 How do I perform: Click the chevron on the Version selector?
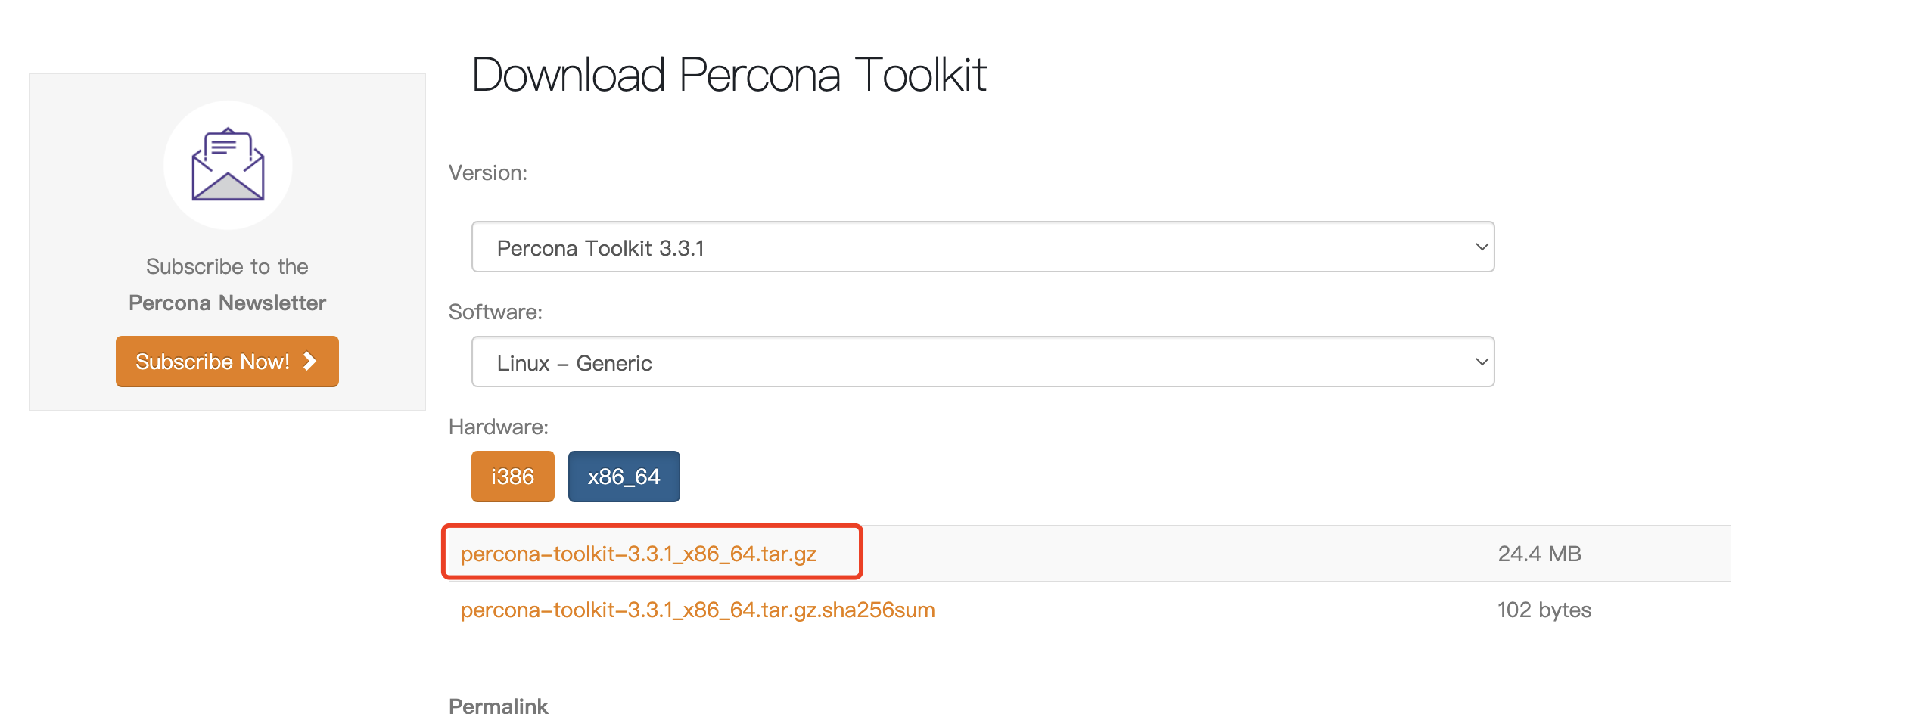pyautogui.click(x=1481, y=247)
